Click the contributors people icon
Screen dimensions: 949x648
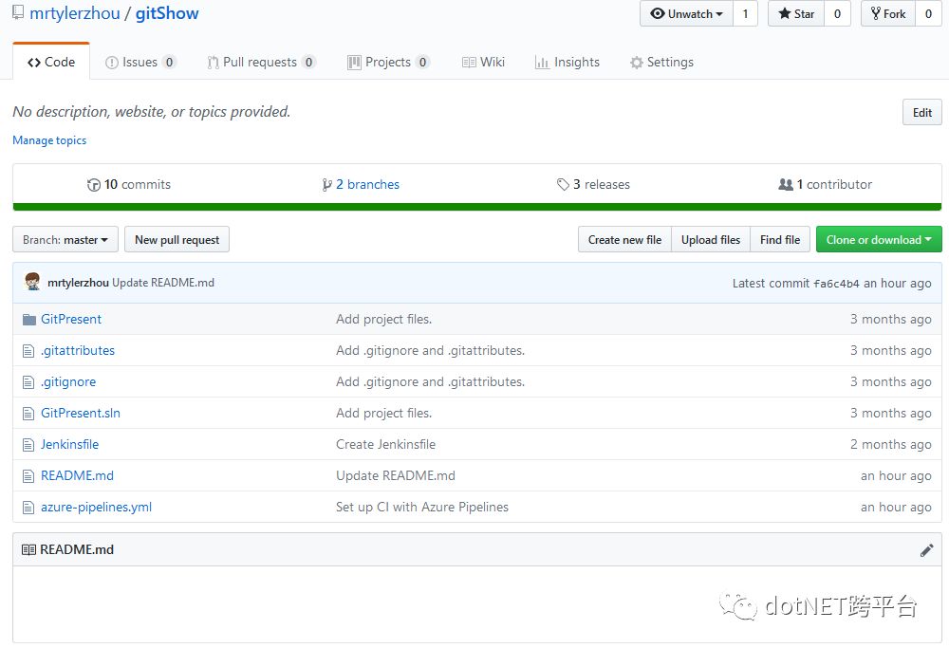(786, 185)
